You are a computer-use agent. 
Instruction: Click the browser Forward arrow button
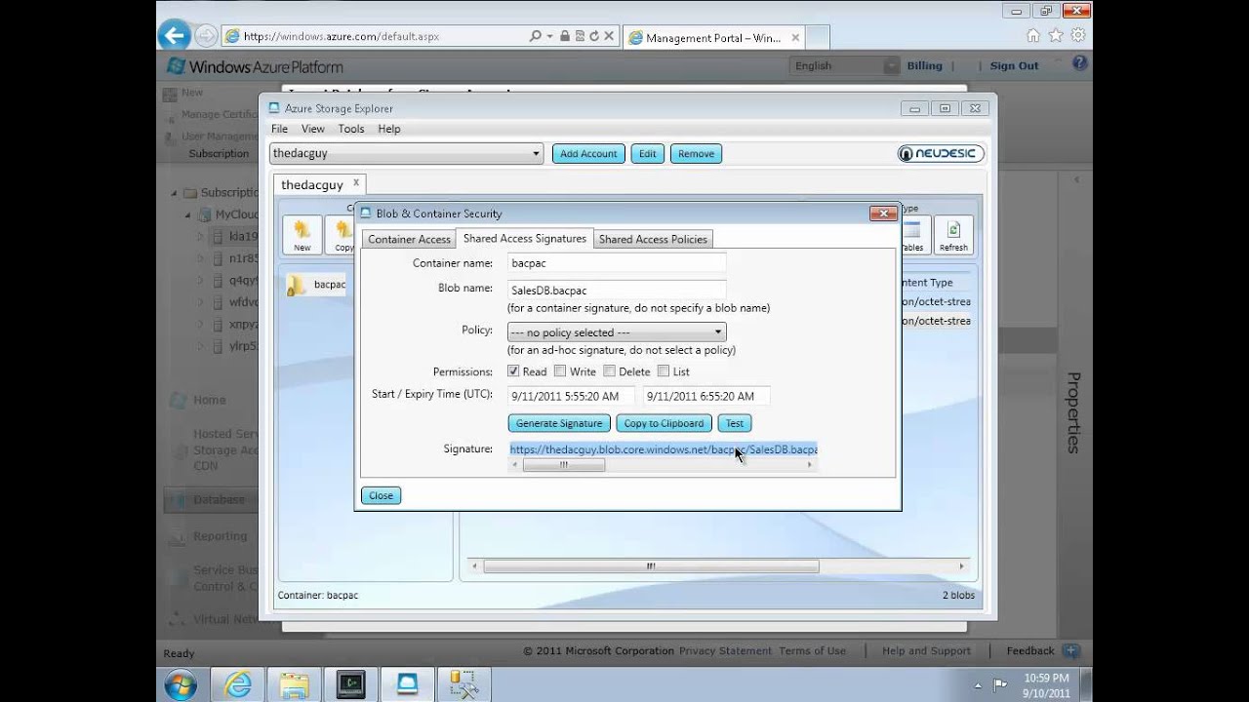pyautogui.click(x=206, y=36)
